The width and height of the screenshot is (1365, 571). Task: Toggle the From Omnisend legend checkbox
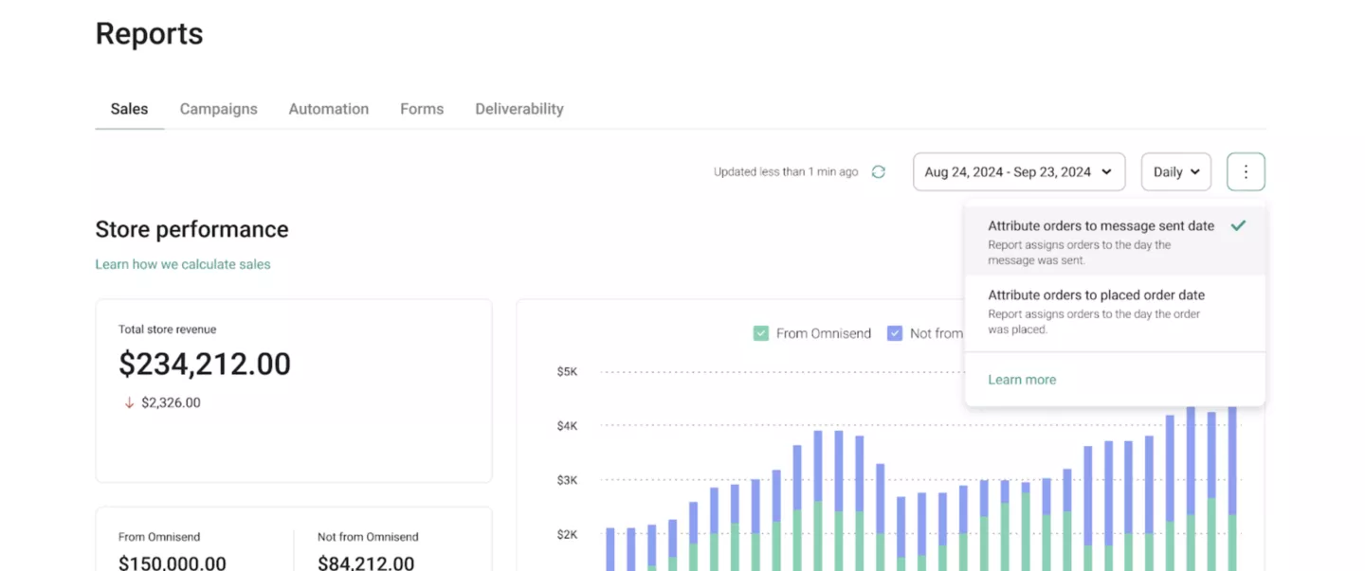pyautogui.click(x=760, y=333)
